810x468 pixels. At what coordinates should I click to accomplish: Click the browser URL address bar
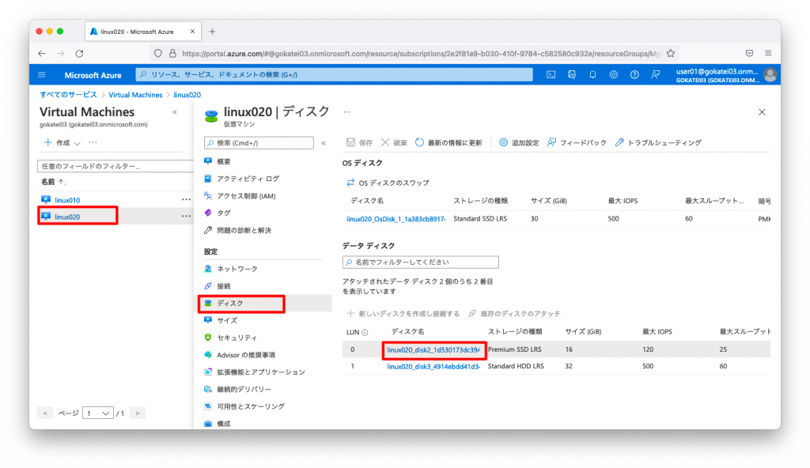[421, 53]
